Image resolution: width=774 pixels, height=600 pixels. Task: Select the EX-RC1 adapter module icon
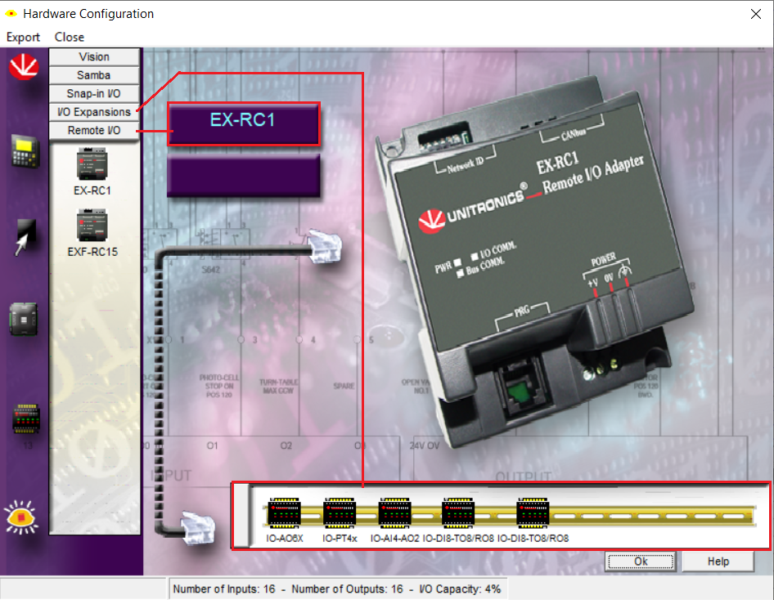click(x=92, y=163)
